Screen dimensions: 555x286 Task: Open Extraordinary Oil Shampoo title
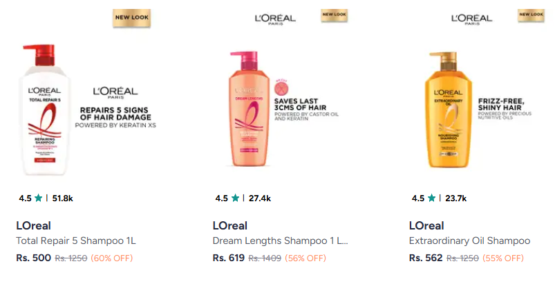coord(469,241)
